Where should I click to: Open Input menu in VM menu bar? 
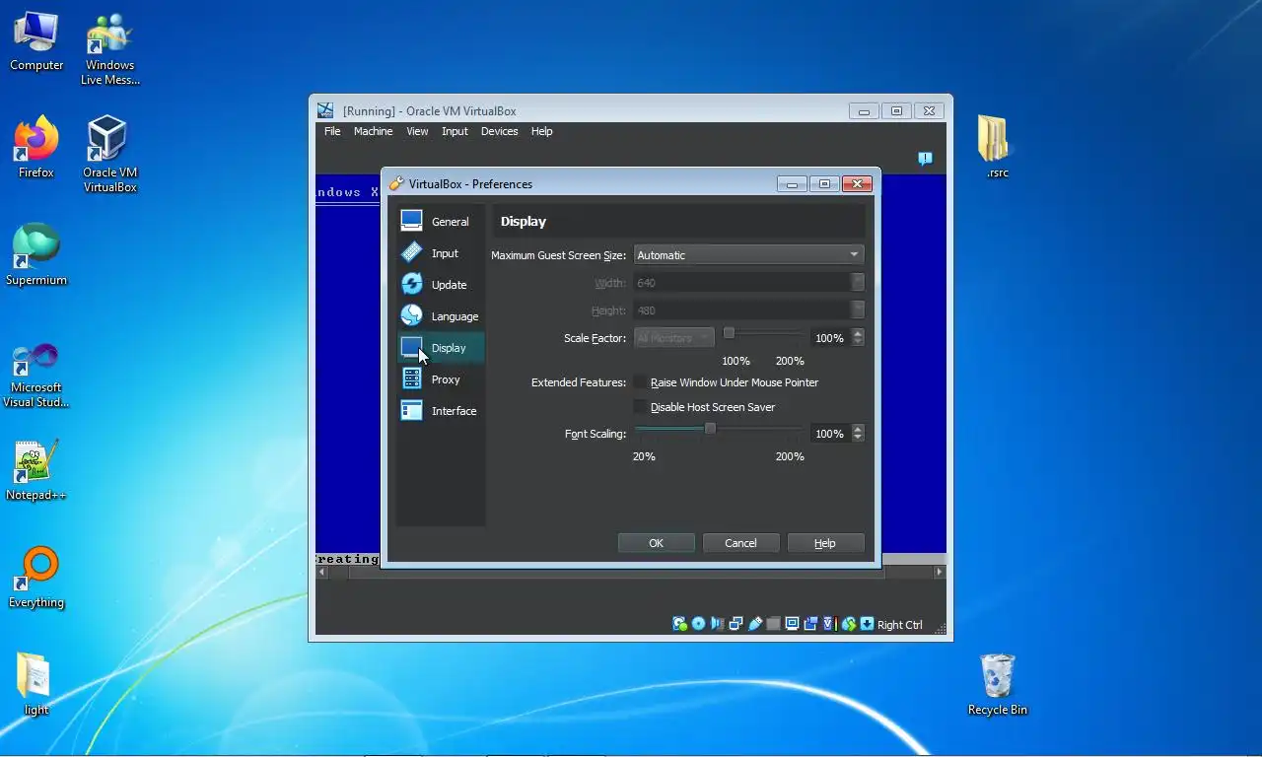tap(455, 131)
